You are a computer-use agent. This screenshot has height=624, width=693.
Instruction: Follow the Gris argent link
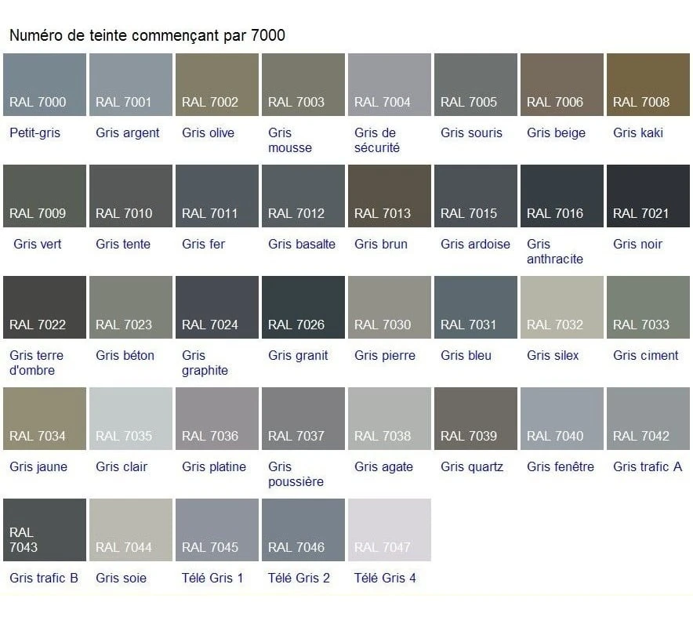127,133
